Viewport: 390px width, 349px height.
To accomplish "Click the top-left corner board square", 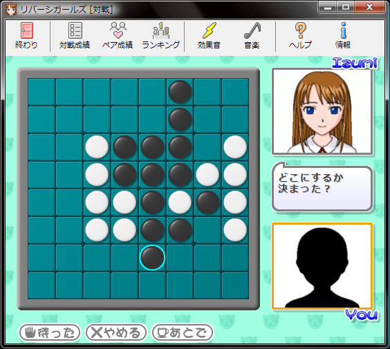I will pyautogui.click(x=41, y=92).
